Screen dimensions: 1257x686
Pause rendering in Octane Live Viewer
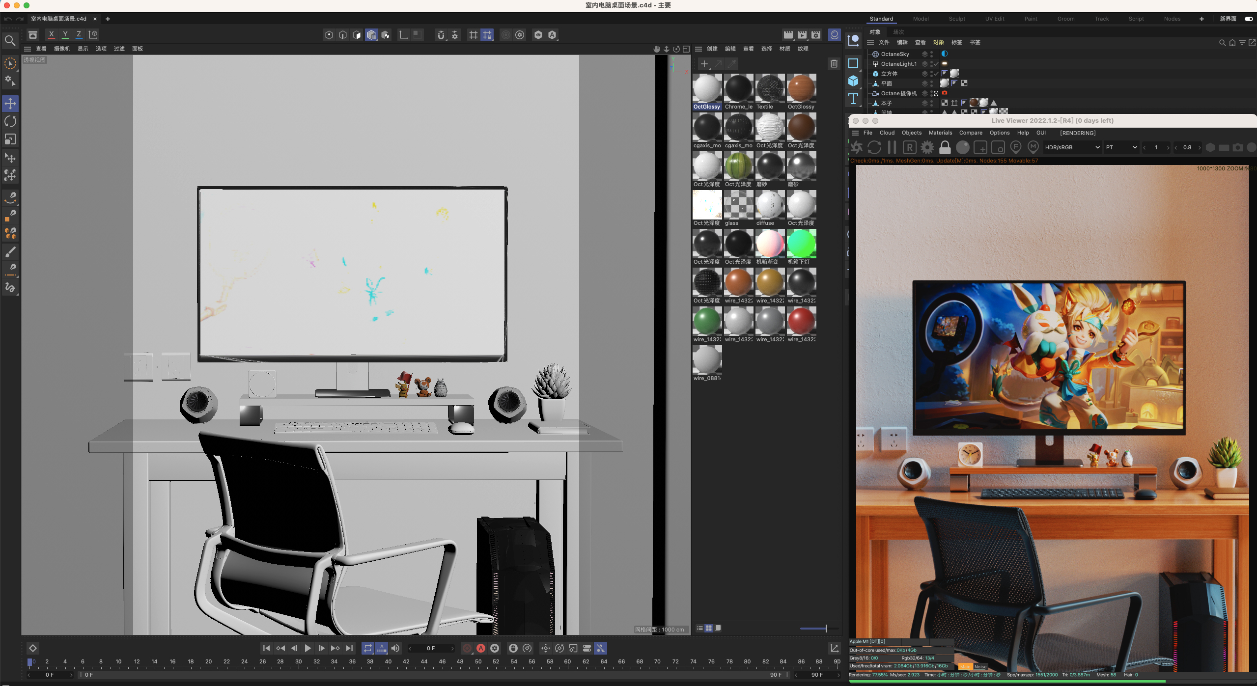(892, 147)
